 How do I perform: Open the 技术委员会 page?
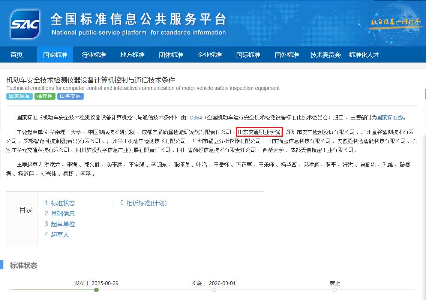pos(325,55)
